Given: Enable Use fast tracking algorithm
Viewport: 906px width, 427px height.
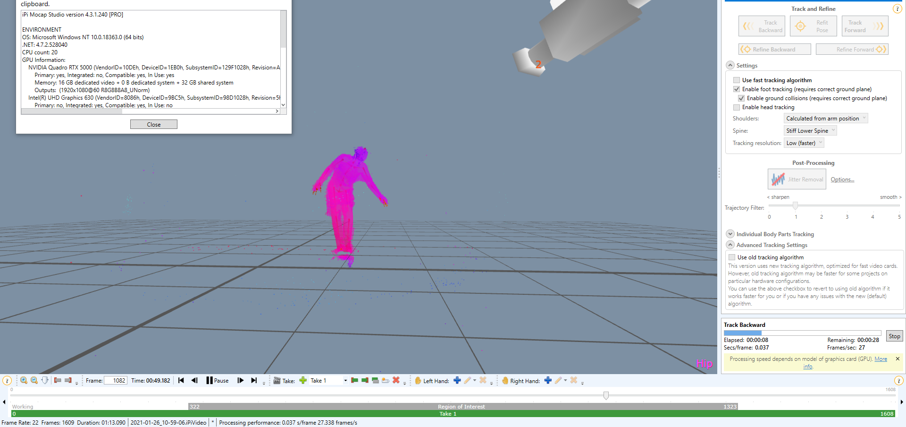Looking at the screenshot, I should tap(737, 80).
